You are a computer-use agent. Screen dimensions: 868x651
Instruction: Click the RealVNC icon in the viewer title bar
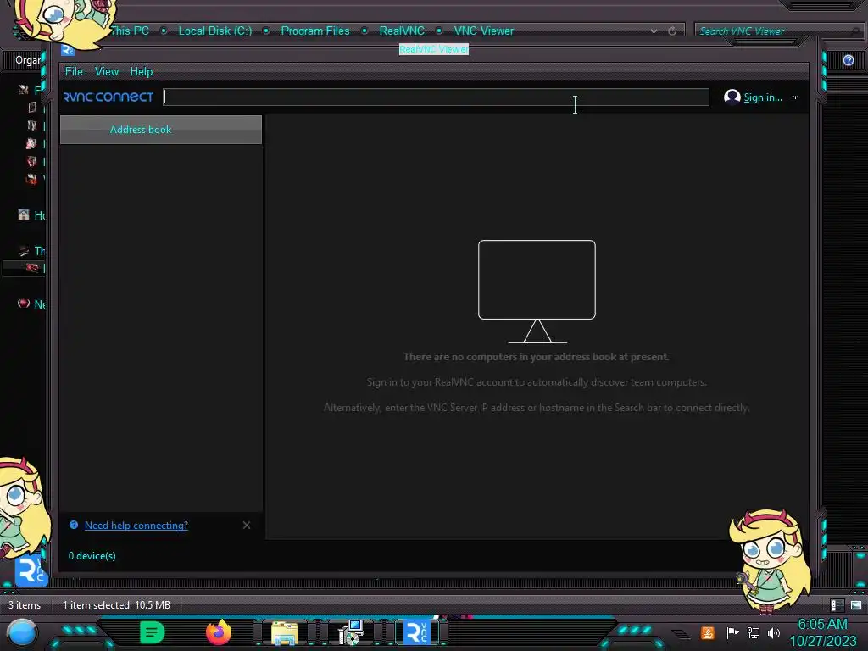(68, 50)
